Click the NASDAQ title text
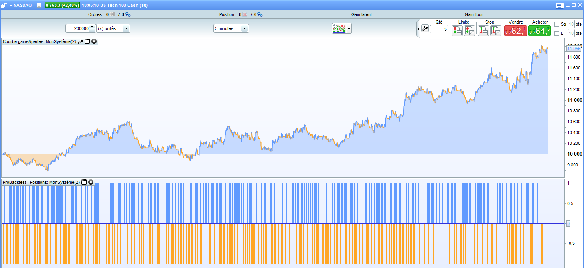Screen dimensions: 584x268 [24, 6]
